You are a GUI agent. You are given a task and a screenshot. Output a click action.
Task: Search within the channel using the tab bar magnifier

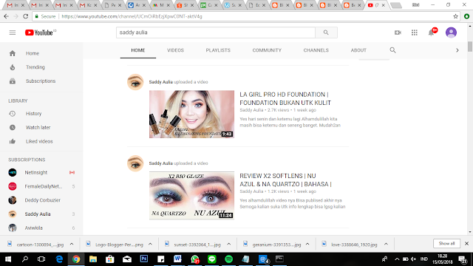pos(392,50)
